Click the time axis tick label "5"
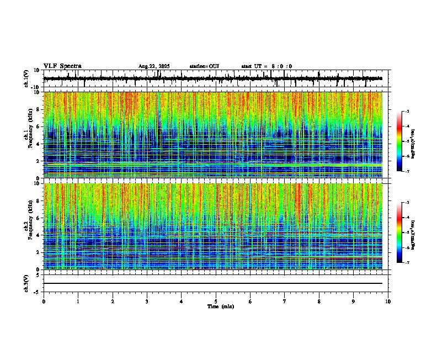437x338 pixels. [x=216, y=302]
